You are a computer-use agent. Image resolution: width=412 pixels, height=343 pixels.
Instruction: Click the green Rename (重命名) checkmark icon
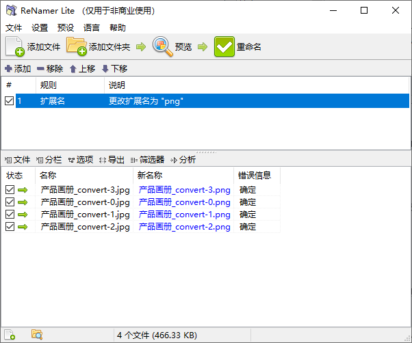tap(224, 46)
